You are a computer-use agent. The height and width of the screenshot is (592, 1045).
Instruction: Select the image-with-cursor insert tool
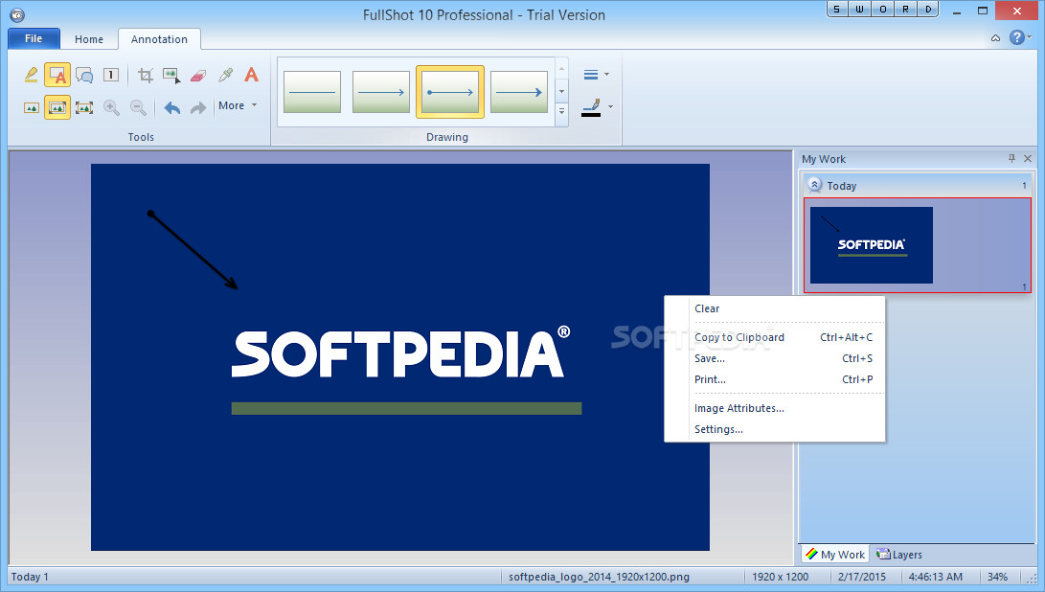tap(171, 75)
